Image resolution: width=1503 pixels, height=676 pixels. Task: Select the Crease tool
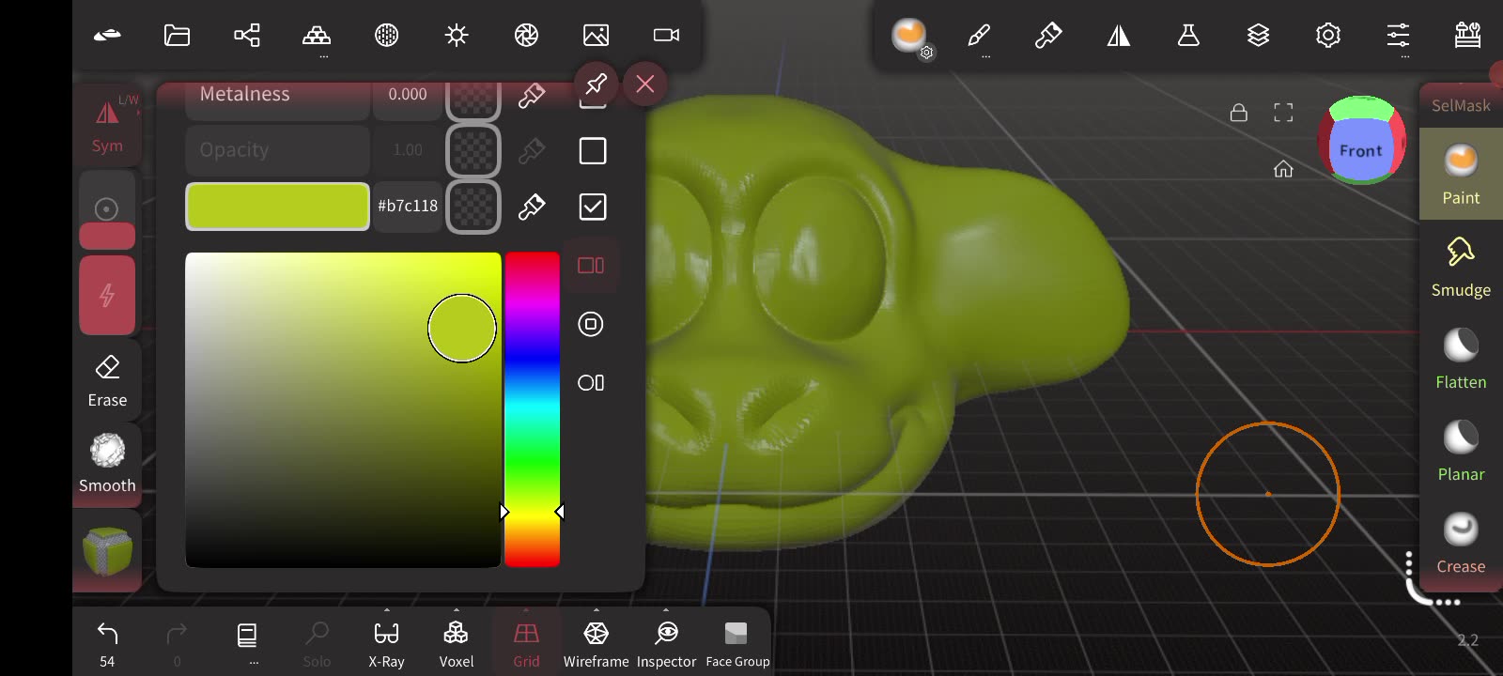click(1461, 543)
